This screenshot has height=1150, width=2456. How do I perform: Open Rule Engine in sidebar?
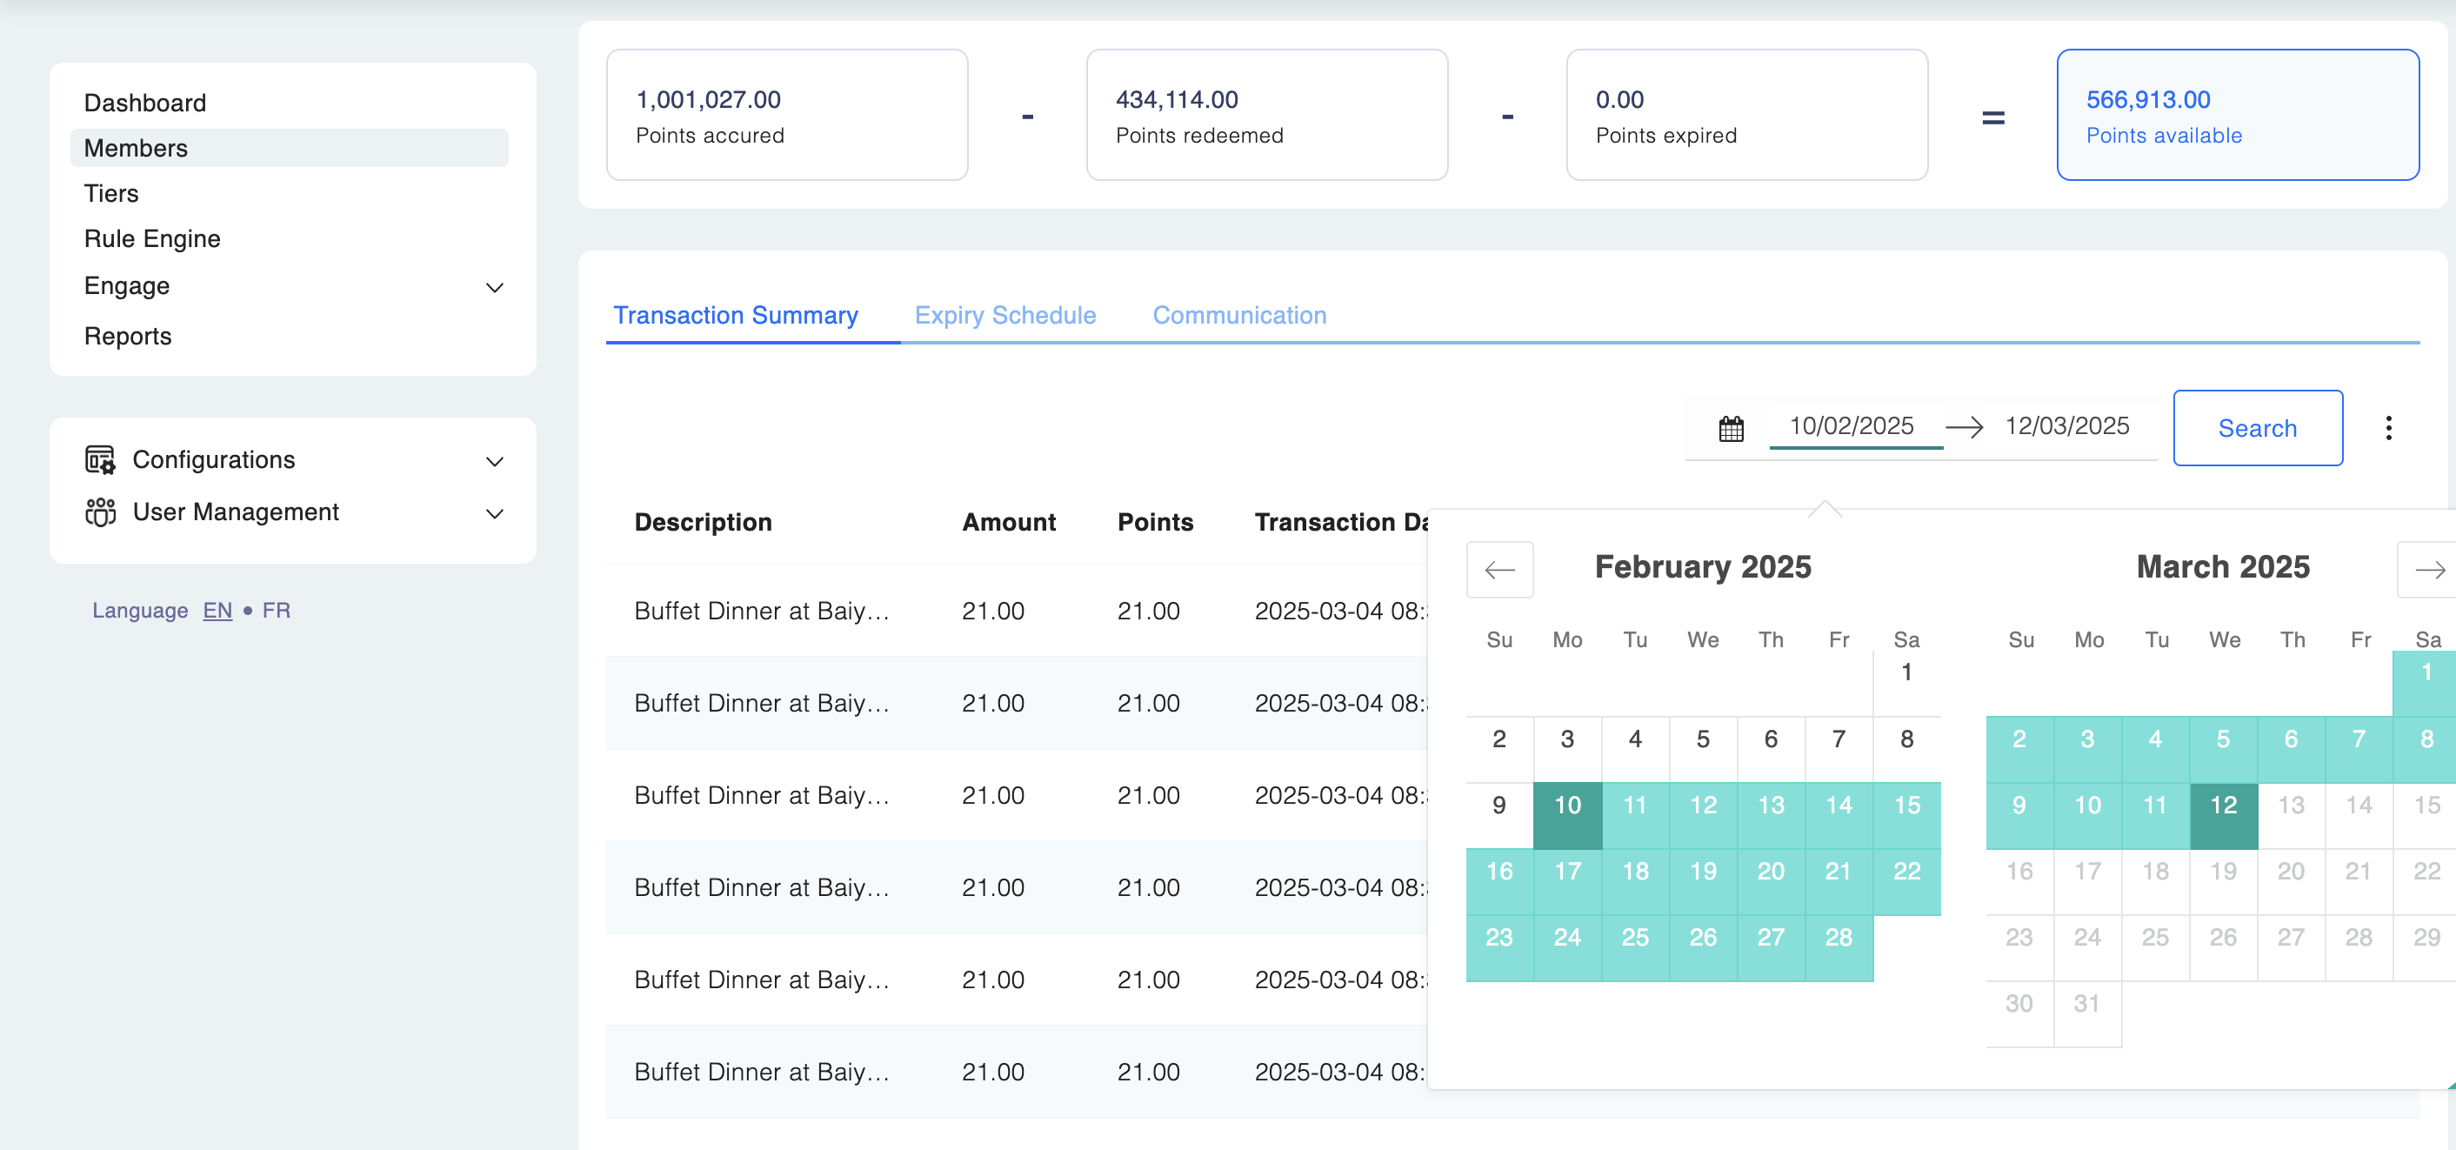tap(152, 238)
